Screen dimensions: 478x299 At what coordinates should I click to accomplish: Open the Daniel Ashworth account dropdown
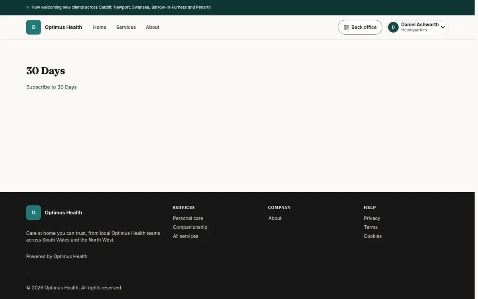tap(417, 27)
